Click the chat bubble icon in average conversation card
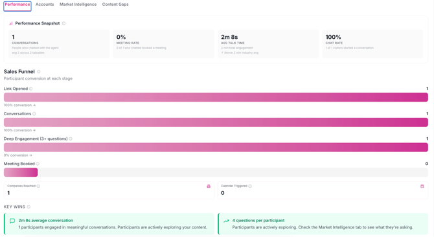 (12, 221)
